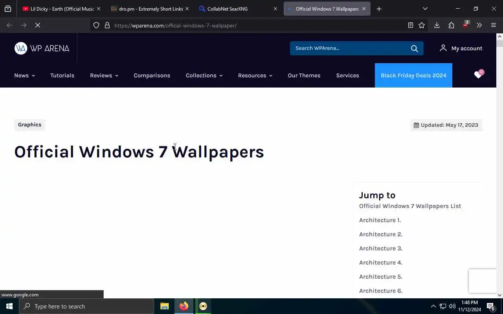This screenshot has width=503, height=314.
Task: Go back to previous page
Action: pos(9,25)
